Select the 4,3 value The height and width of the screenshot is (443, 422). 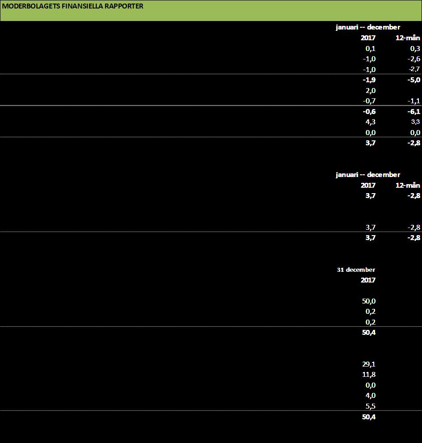[x=370, y=122]
